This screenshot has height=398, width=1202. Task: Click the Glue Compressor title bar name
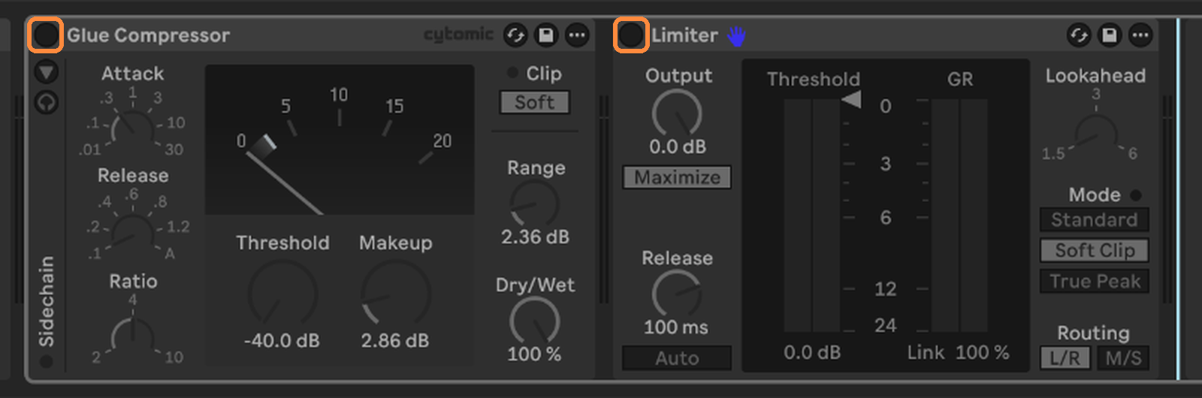click(148, 35)
